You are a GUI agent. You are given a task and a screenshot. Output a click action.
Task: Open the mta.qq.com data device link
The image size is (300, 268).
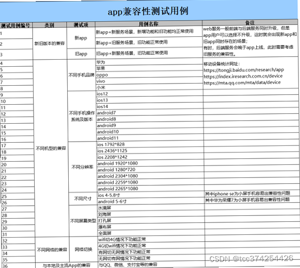[242, 82]
